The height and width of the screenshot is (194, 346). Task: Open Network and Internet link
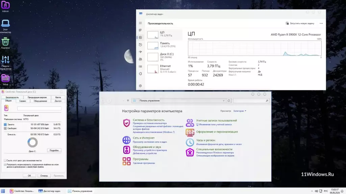coord(144,138)
